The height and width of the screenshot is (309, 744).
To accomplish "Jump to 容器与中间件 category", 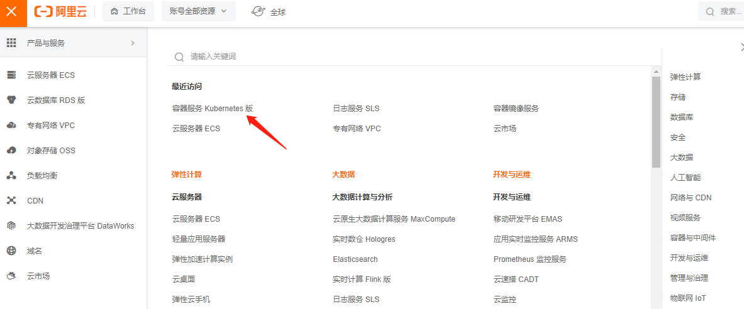I will [x=693, y=238].
